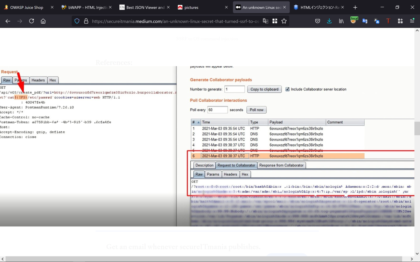Click the 'Poll Collaborator interactions' heading
Image resolution: width=420 pixels, height=262 pixels.
coord(218,100)
